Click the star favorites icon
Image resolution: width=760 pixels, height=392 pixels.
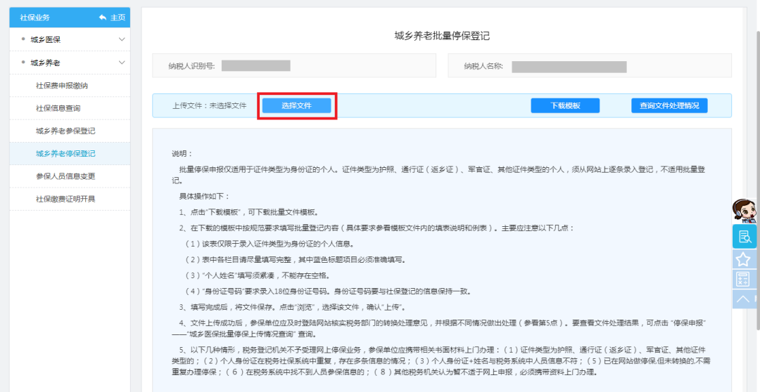(743, 259)
